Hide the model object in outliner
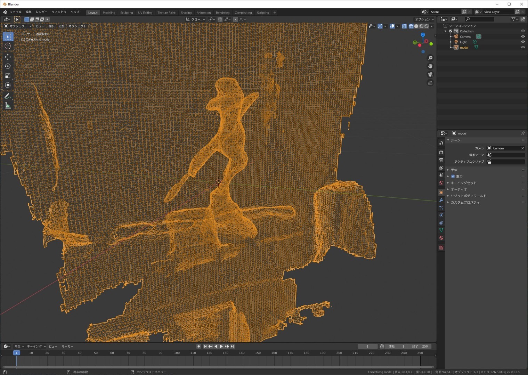This screenshot has width=528, height=375. click(x=523, y=47)
